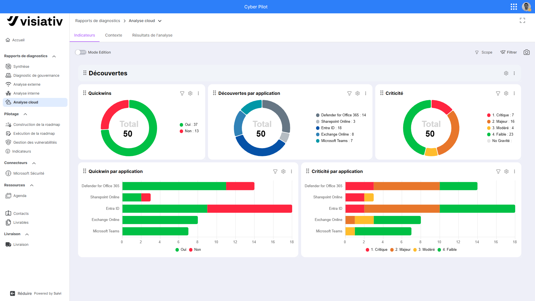Take a snapshot with camera icon
This screenshot has width=535, height=301.
pos(526,52)
